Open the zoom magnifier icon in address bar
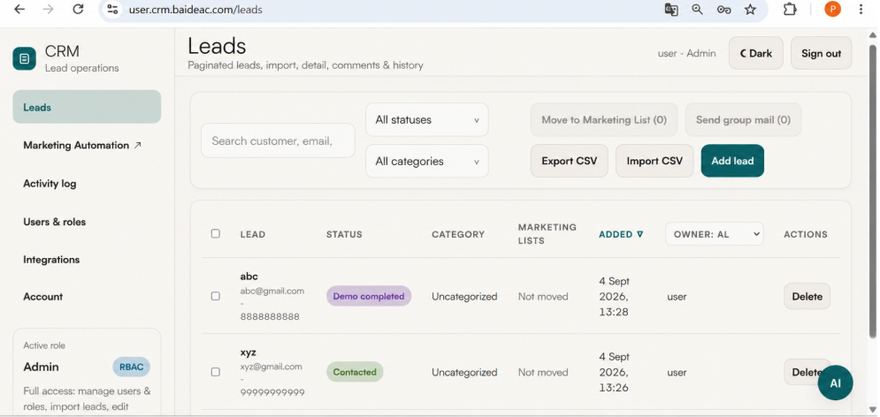This screenshot has height=417, width=880. [x=697, y=10]
